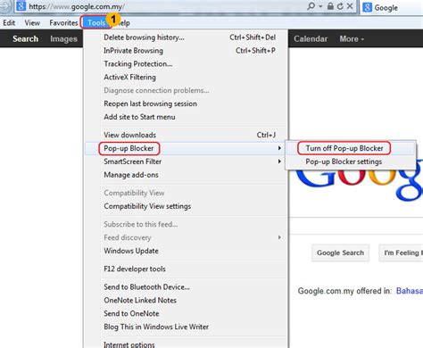423x348 pixels.
Task: Open the Favorites menu
Action: tap(63, 23)
